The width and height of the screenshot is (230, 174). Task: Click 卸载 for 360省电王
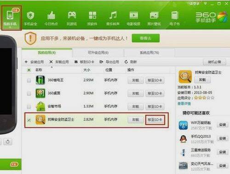(136, 80)
